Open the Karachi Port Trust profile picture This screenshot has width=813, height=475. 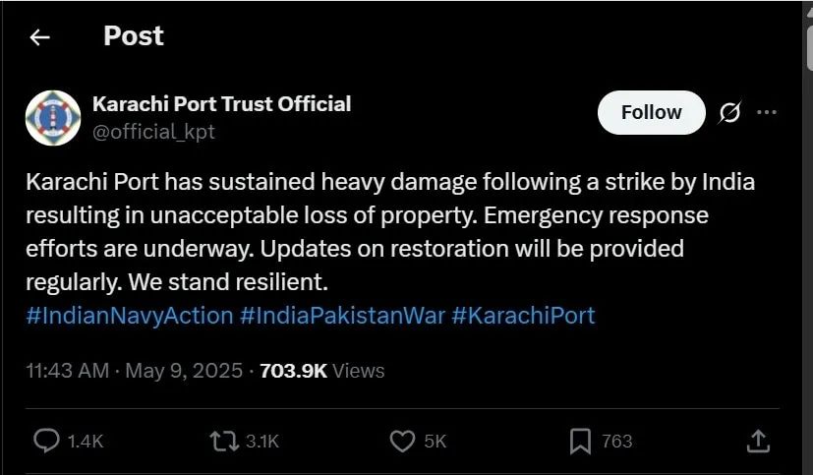click(x=53, y=118)
